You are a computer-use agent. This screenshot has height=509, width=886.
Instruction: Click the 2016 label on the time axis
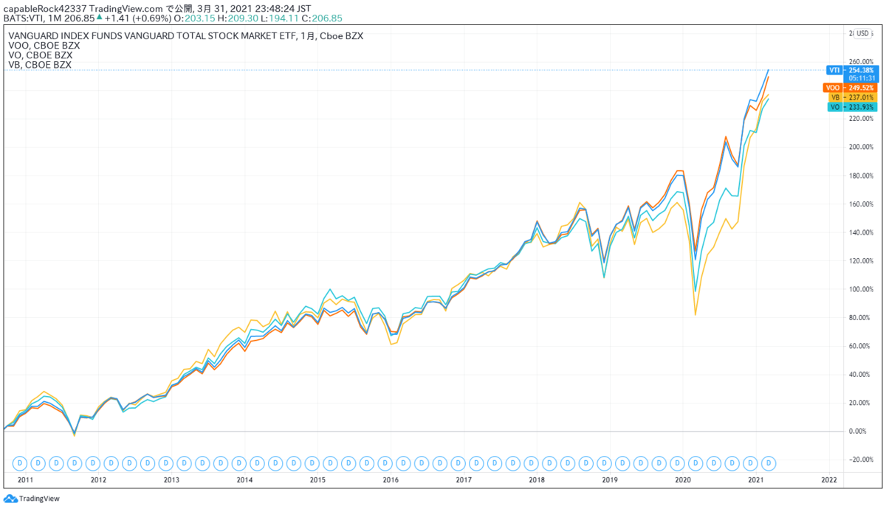click(391, 479)
